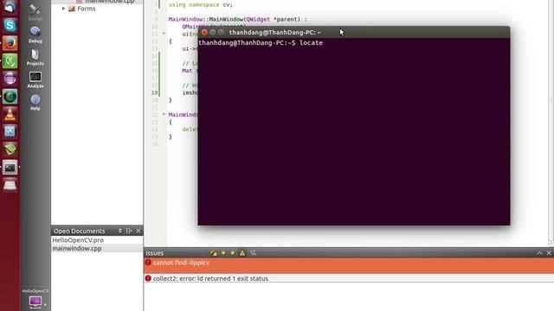554x311 pixels.
Task: Switch to Terminal via the launcher icon
Action: [x=10, y=168]
